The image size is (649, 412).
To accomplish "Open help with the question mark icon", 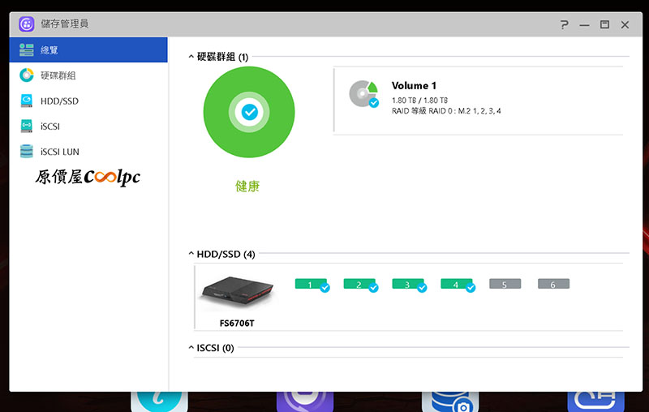I will 564,25.
